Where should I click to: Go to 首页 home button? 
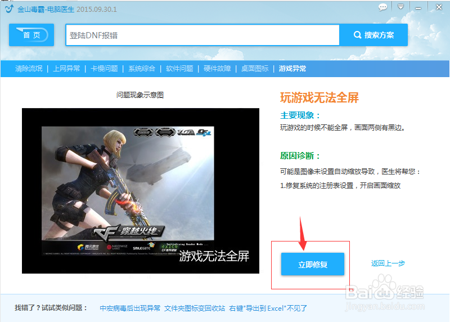pos(31,35)
